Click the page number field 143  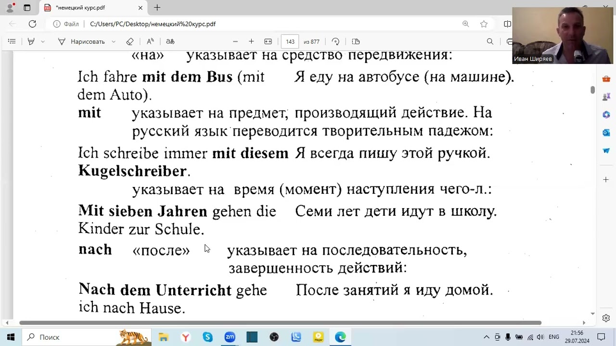click(x=290, y=41)
